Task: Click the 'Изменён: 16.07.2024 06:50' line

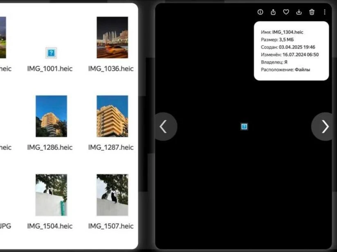Action: pos(290,55)
